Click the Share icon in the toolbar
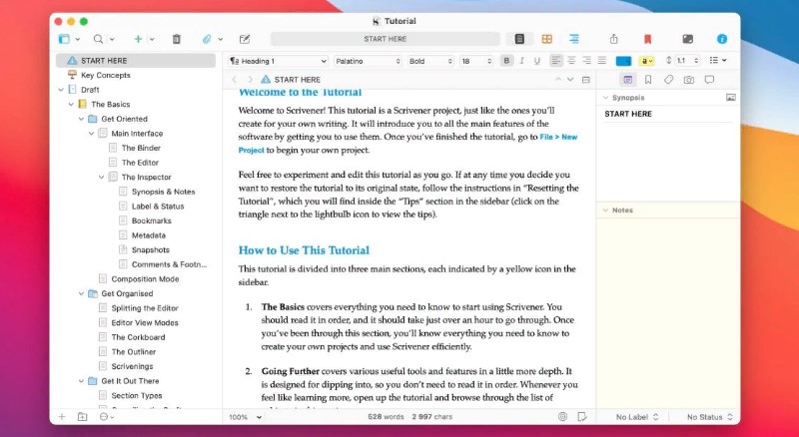 pyautogui.click(x=613, y=39)
